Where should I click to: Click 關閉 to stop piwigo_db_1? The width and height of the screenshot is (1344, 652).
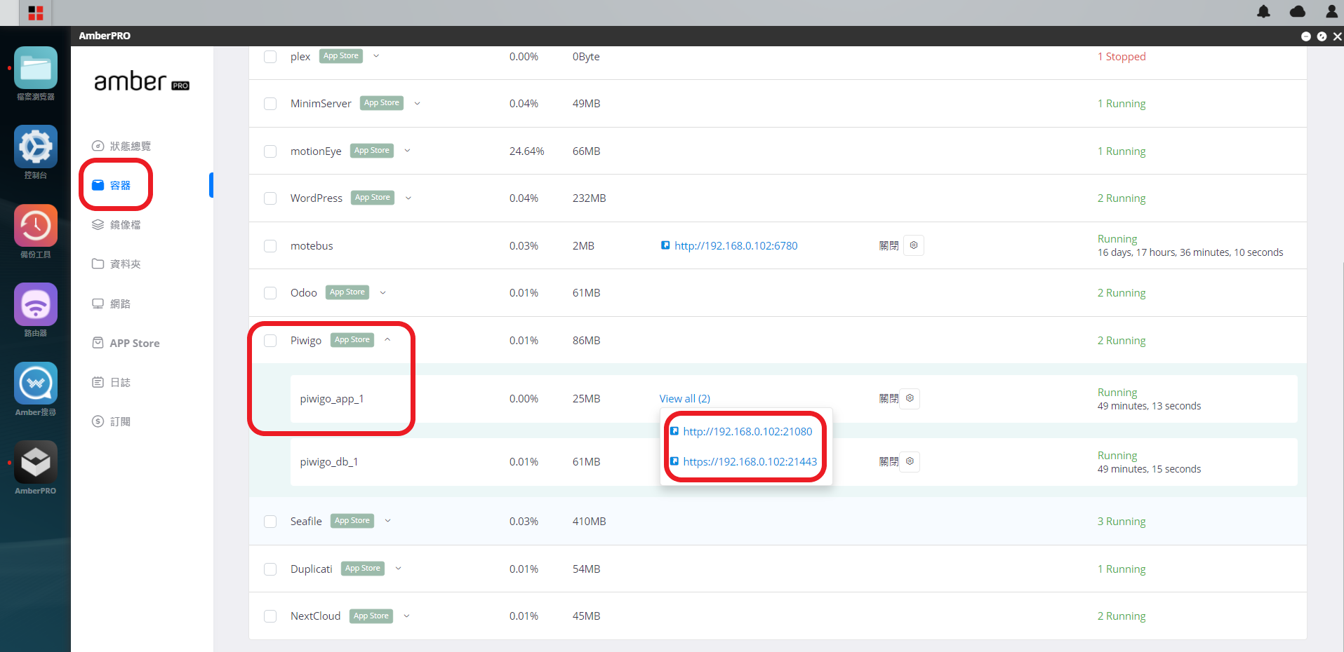coord(889,461)
